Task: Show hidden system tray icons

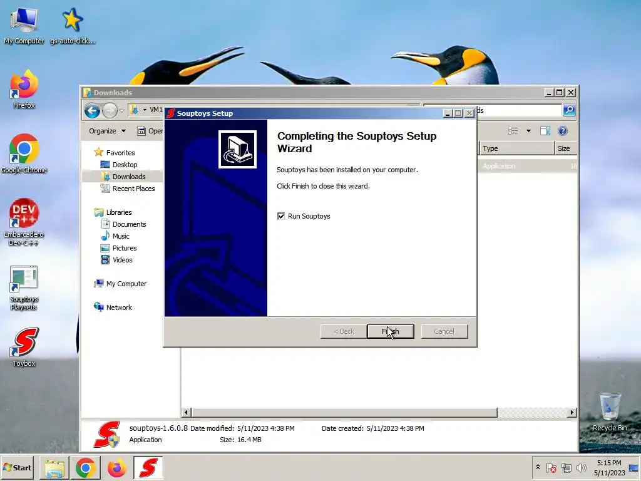Action: click(x=538, y=467)
